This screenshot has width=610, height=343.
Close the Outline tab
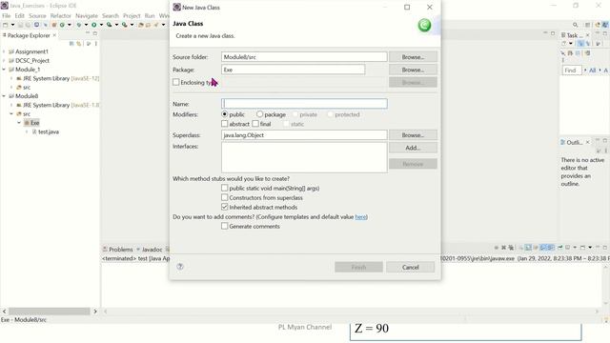[x=587, y=142]
